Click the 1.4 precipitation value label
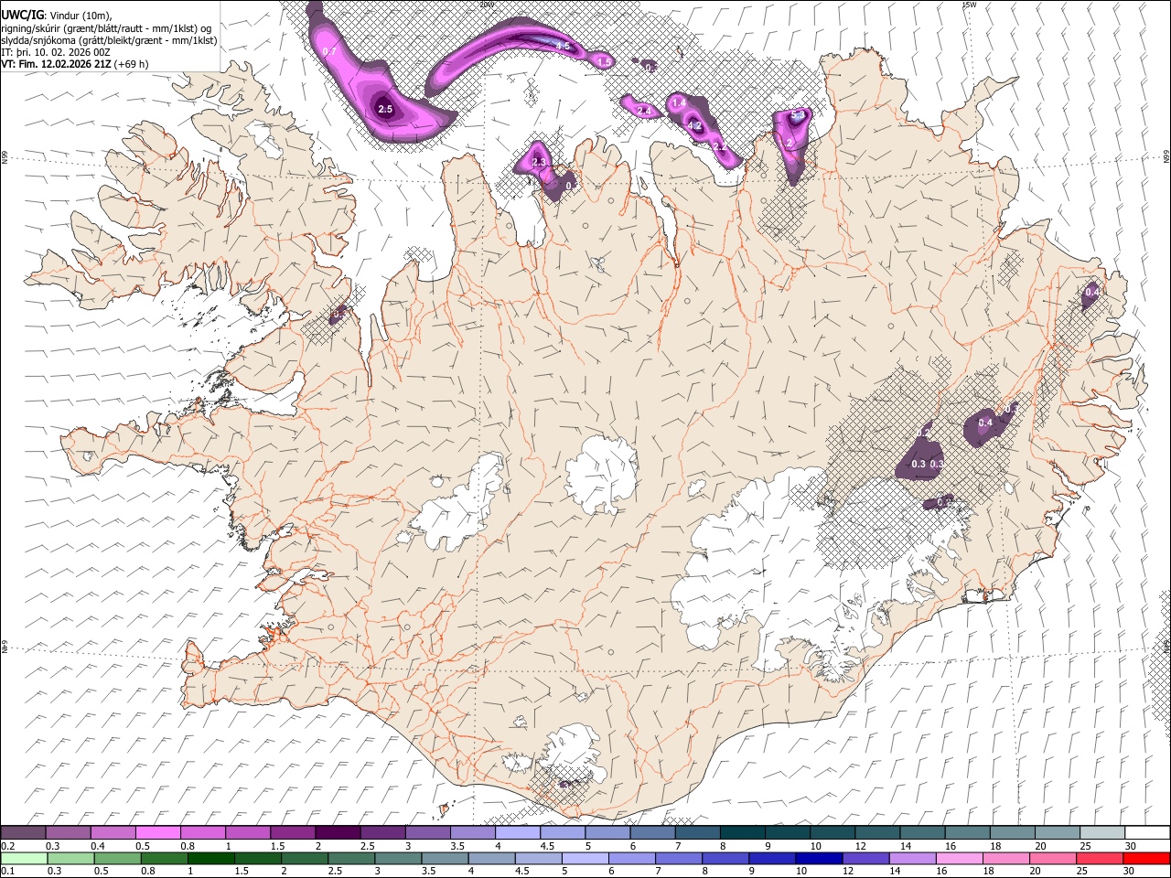 679,103
